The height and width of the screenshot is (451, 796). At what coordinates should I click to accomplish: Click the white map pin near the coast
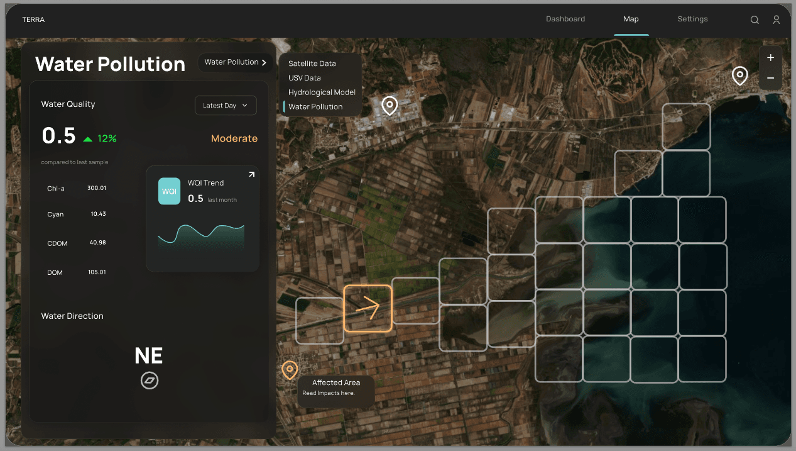[x=740, y=75]
